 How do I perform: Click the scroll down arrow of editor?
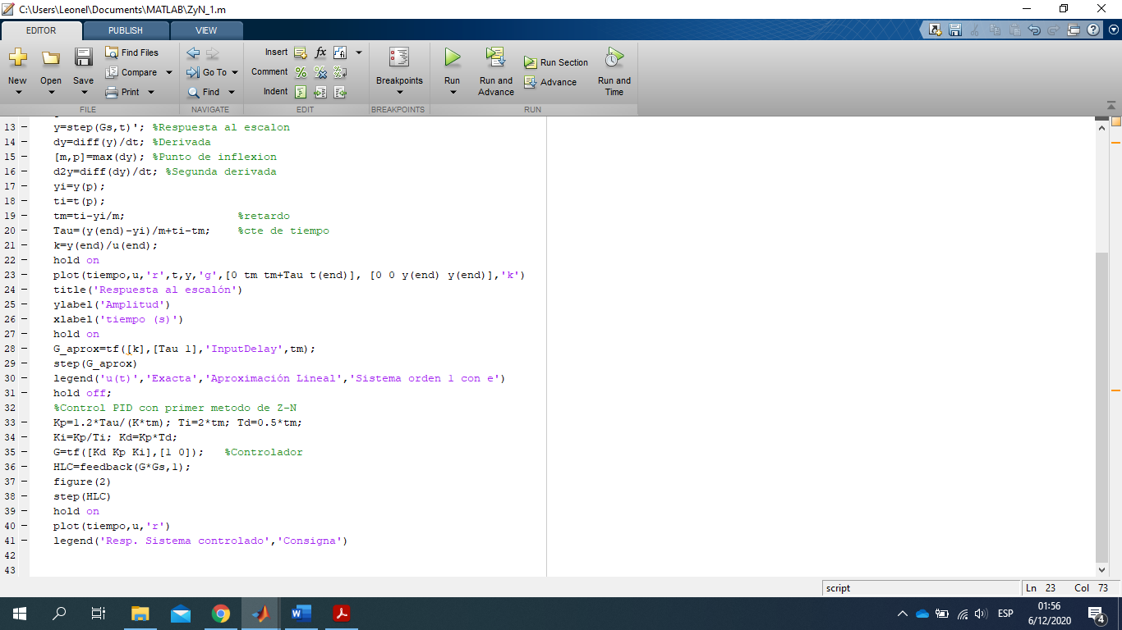[1101, 569]
